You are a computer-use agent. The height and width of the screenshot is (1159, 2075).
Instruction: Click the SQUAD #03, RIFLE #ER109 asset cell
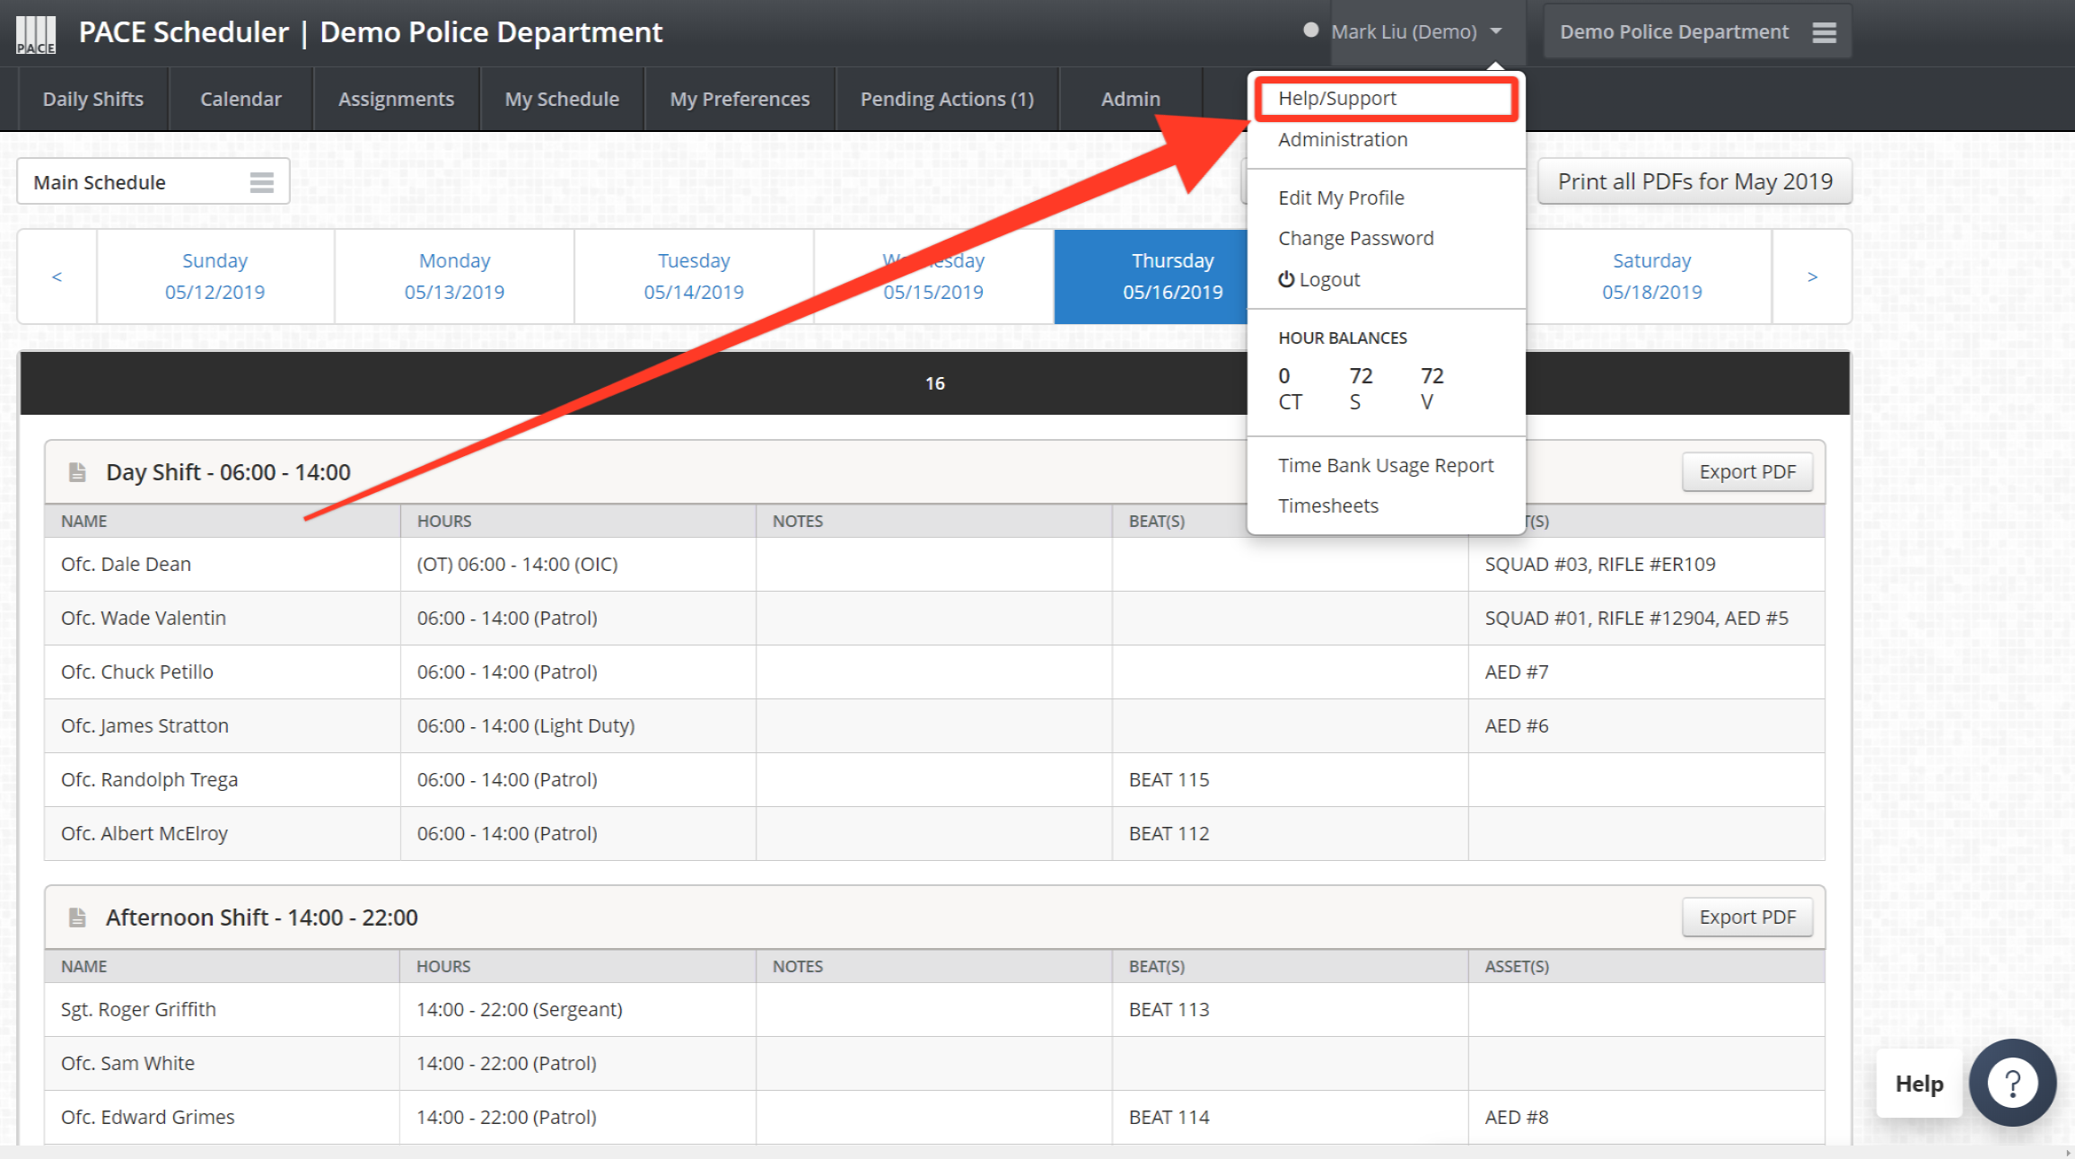tap(1646, 564)
